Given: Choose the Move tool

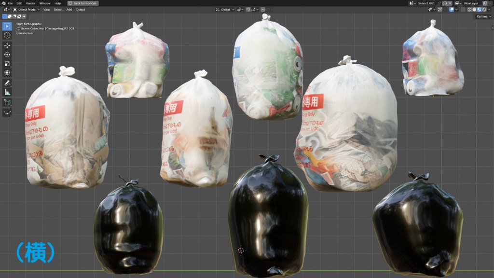Looking at the screenshot, I should click(x=7, y=45).
